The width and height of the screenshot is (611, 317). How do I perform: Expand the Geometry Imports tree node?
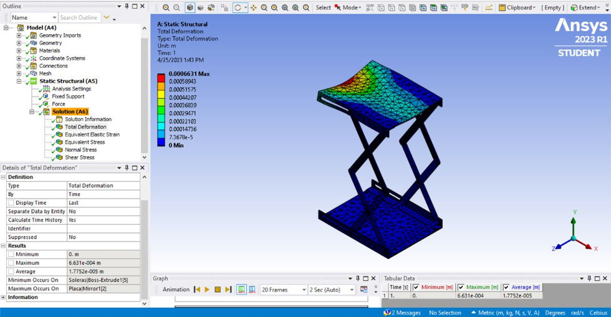19,35
